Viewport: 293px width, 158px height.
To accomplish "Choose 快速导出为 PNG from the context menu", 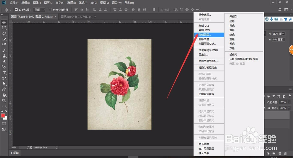I will tap(209, 50).
